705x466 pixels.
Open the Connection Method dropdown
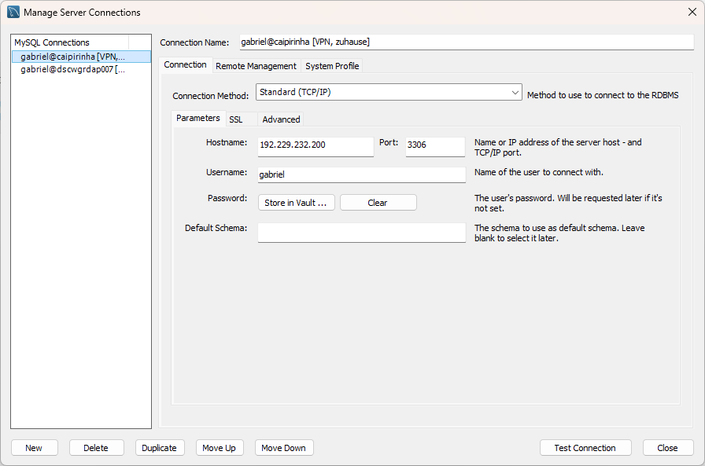pos(389,93)
